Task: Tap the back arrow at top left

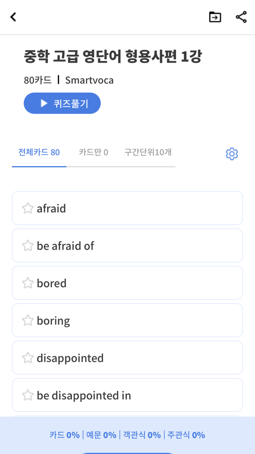Action: [x=13, y=17]
